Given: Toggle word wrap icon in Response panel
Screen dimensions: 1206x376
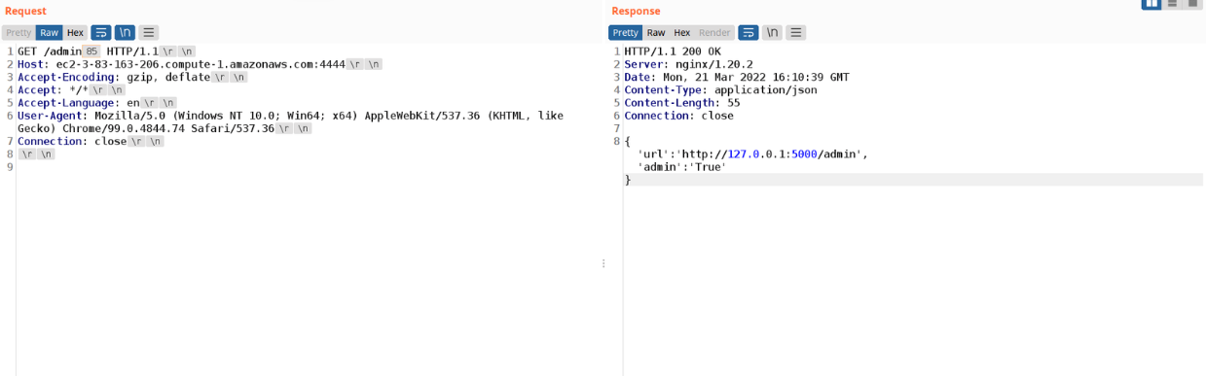Looking at the screenshot, I should point(748,32).
